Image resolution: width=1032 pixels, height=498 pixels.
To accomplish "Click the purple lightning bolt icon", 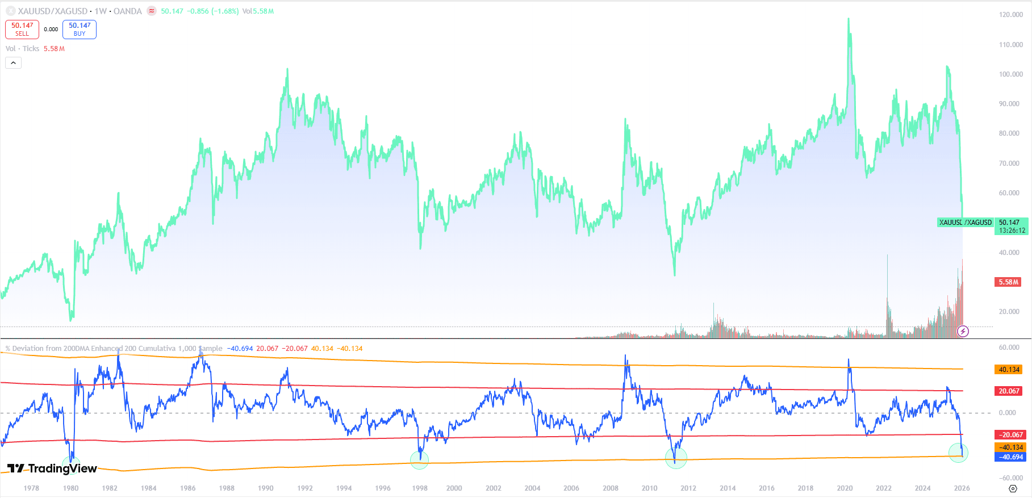I will tap(963, 331).
